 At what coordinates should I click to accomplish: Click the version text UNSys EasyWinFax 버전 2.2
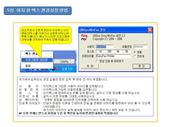click(x=109, y=36)
